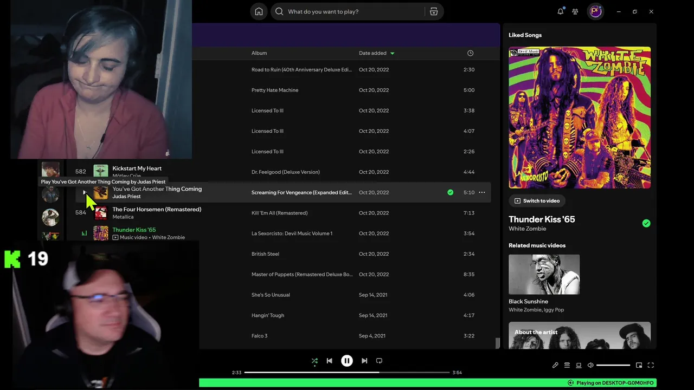
Task: Mute volume with speaker icon
Action: pyautogui.click(x=590, y=365)
